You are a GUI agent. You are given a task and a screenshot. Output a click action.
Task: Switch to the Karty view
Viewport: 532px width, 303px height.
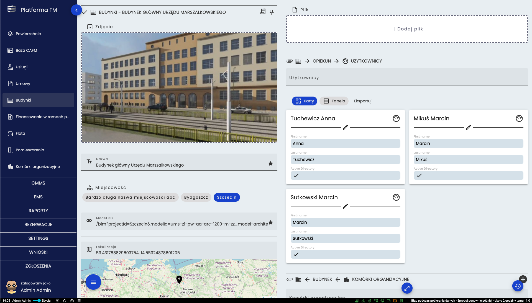(305, 101)
